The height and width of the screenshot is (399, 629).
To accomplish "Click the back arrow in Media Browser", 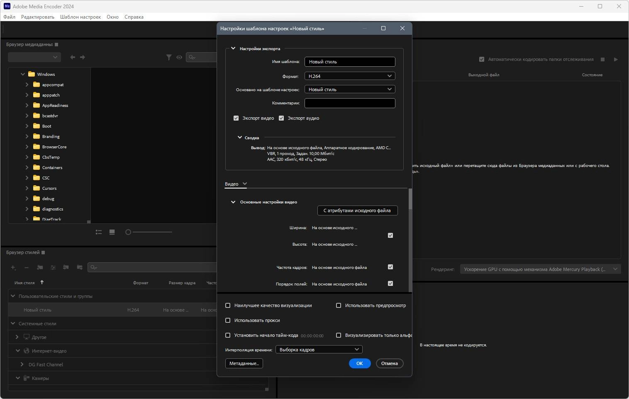I will [73, 57].
